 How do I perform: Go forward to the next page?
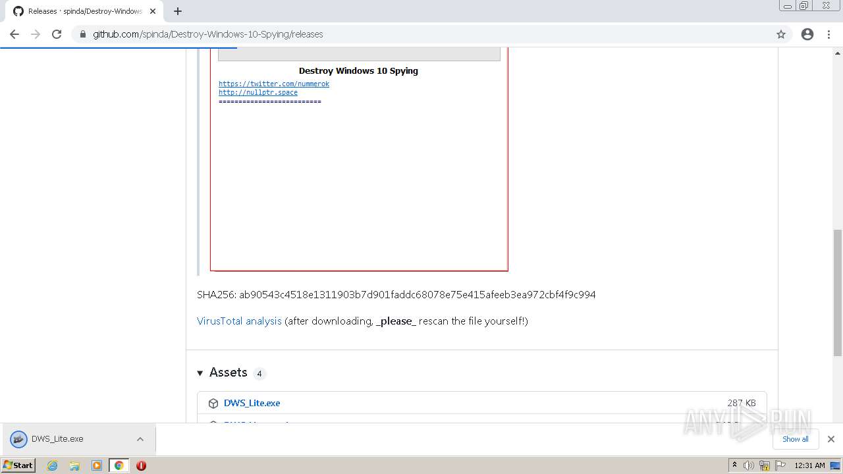[x=36, y=34]
